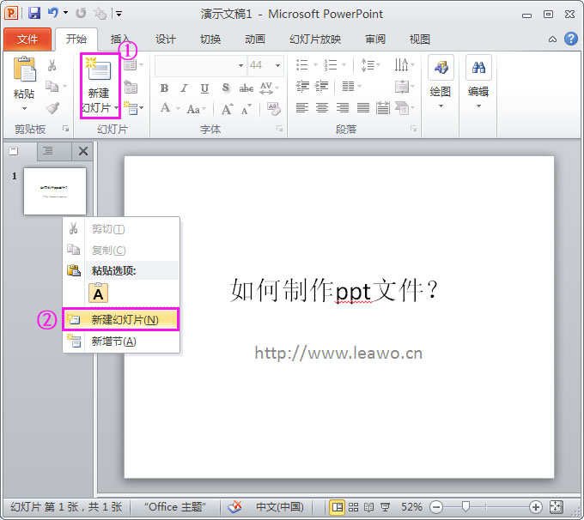Click the 粘贴 clipboard icon
This screenshot has width=584, height=520.
[25, 70]
